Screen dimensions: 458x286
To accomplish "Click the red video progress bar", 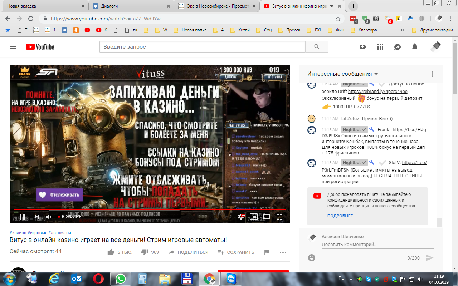I will pyautogui.click(x=143, y=209).
